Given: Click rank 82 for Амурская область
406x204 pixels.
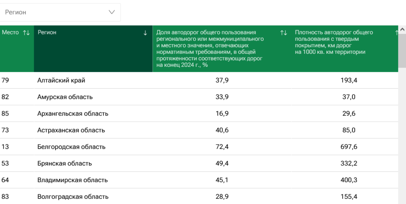Looking at the screenshot, I should coord(5,97).
